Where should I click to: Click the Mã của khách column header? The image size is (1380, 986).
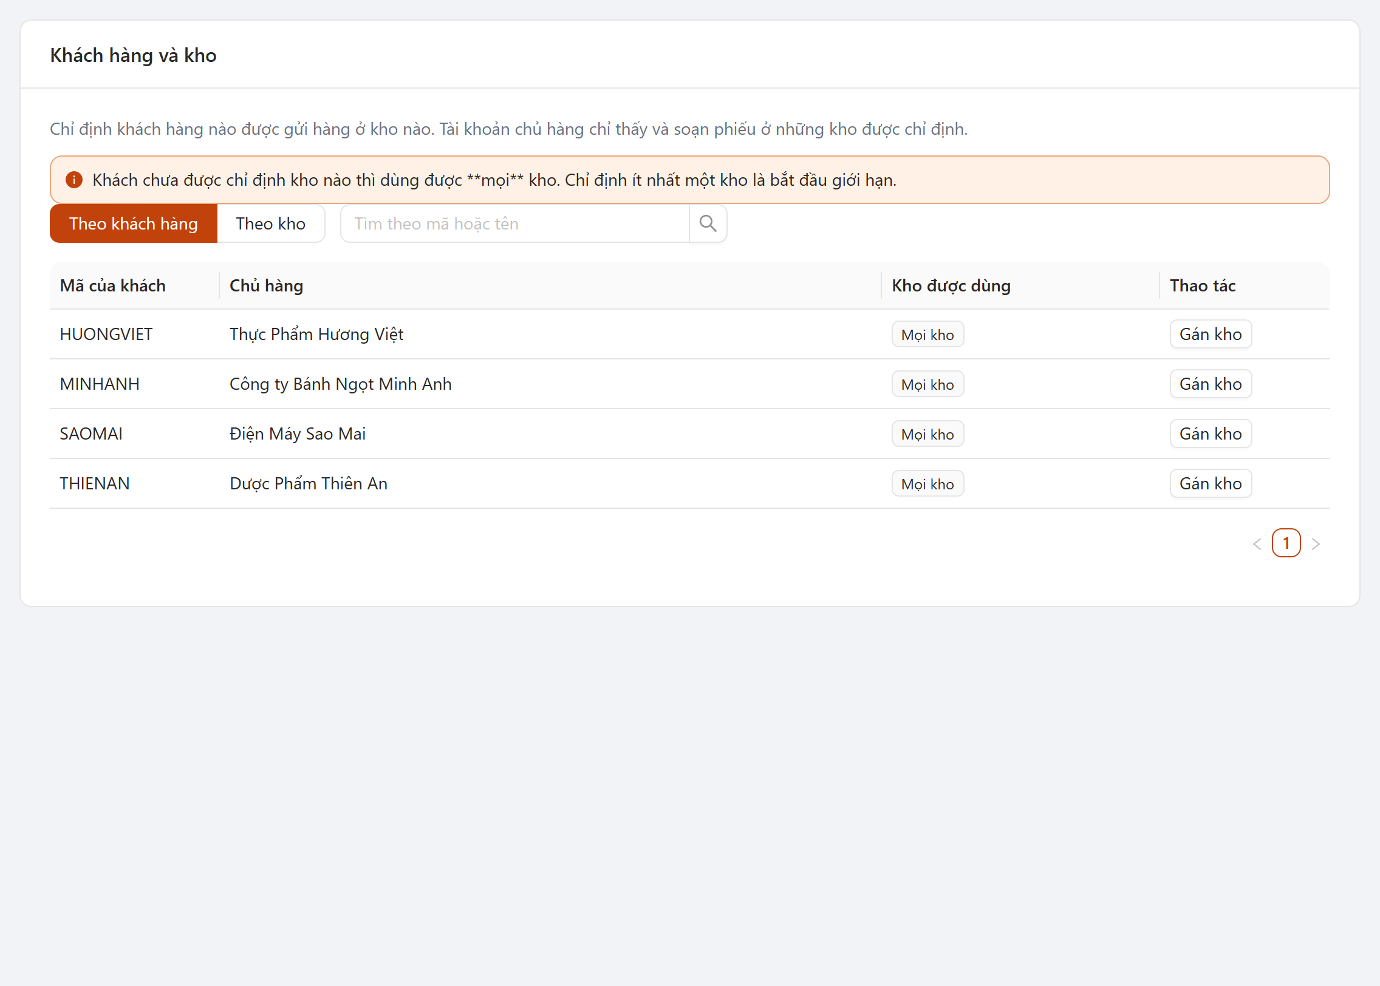click(x=134, y=285)
